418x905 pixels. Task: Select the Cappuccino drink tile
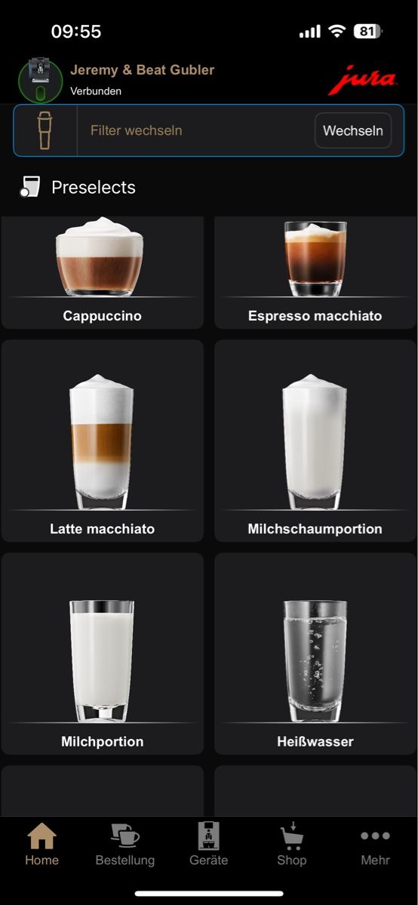(x=103, y=272)
